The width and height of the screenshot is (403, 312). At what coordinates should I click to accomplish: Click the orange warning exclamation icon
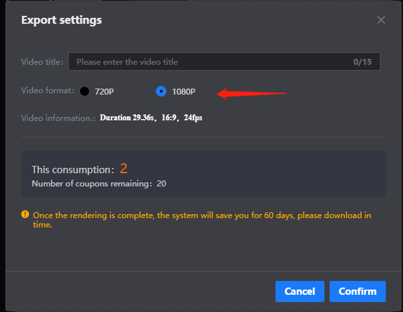25,214
